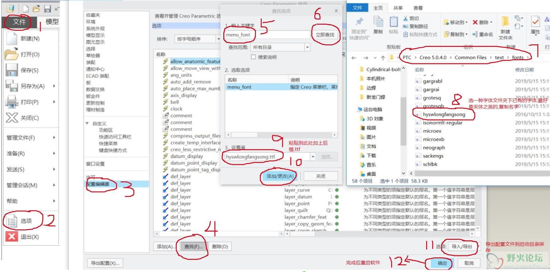Open the 查找范围 所有目录 dropdown
The width and height of the screenshot is (550, 272).
[x=307, y=47]
